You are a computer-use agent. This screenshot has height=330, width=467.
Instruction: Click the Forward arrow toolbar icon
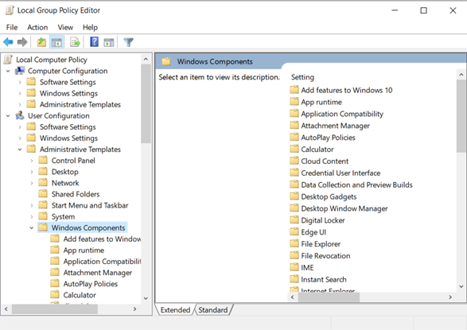[22, 42]
